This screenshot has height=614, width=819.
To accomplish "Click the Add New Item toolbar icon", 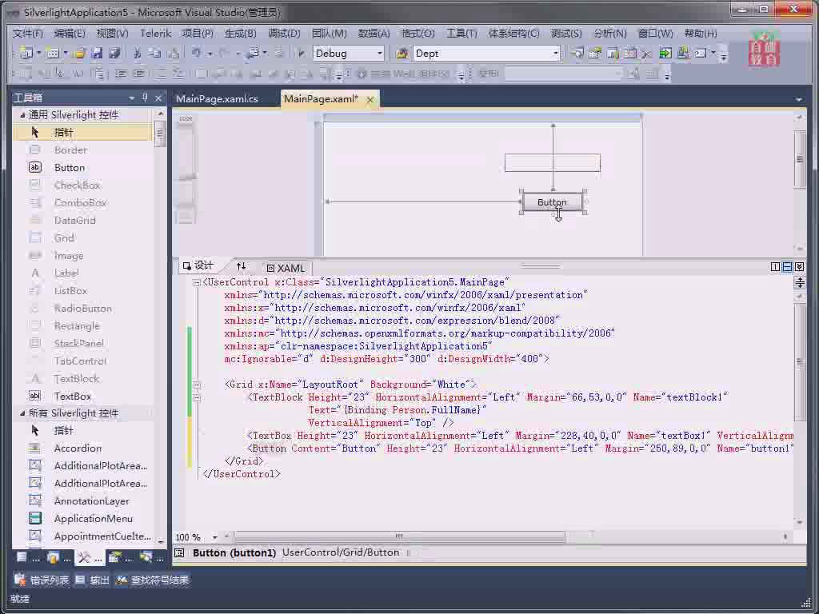I will point(52,53).
